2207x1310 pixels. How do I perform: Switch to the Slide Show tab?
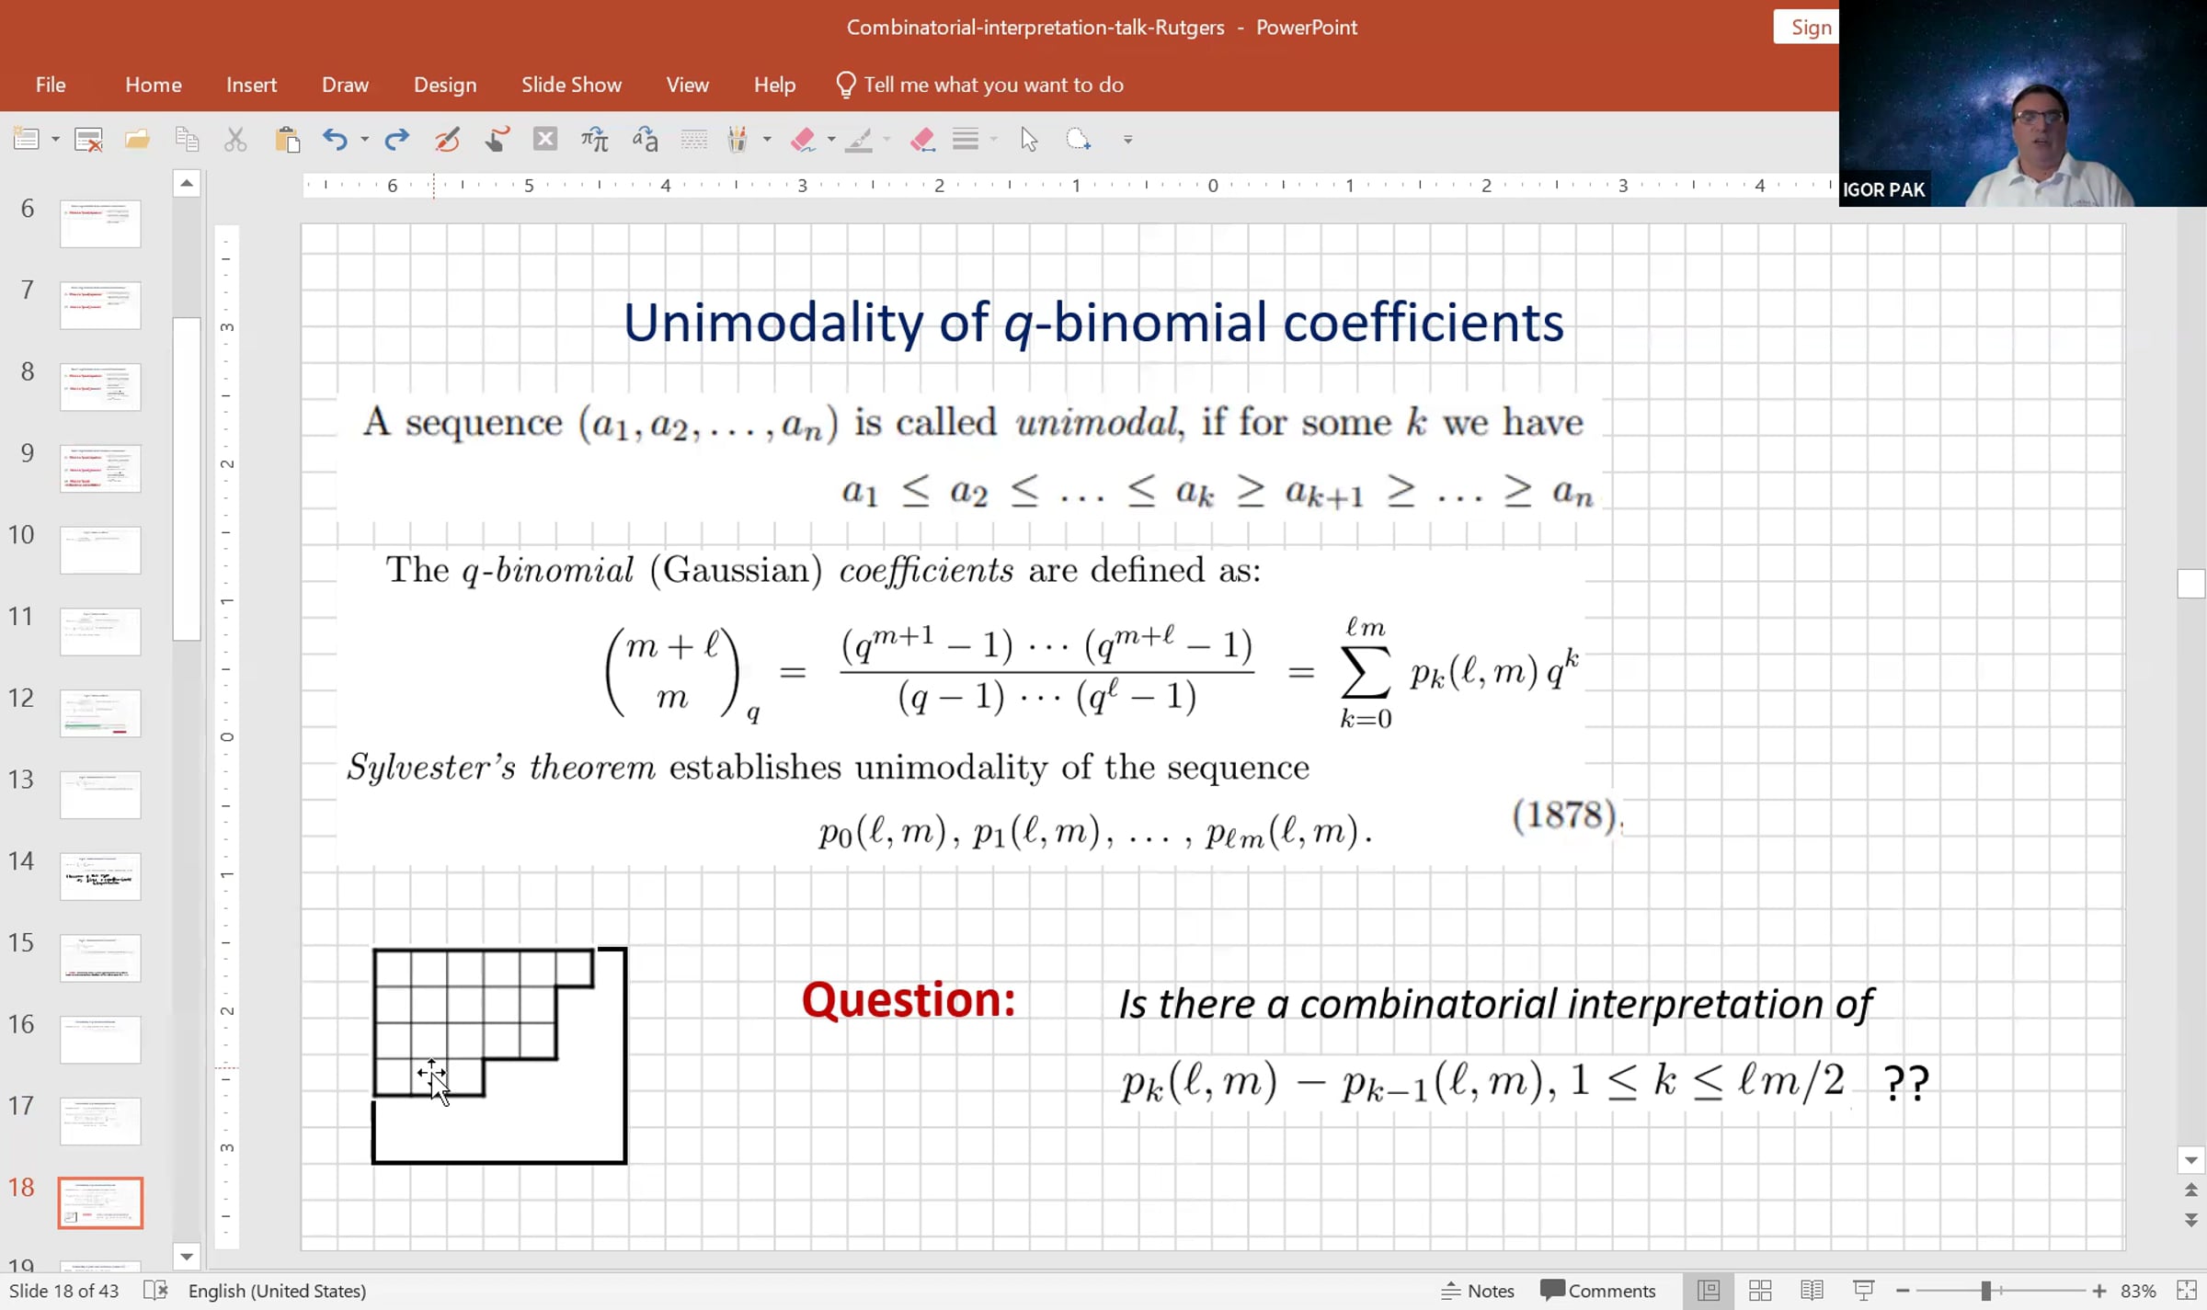coord(571,85)
